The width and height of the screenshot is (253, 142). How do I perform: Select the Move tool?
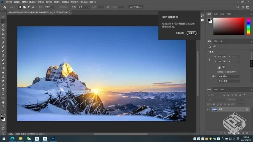[x=3, y=17]
